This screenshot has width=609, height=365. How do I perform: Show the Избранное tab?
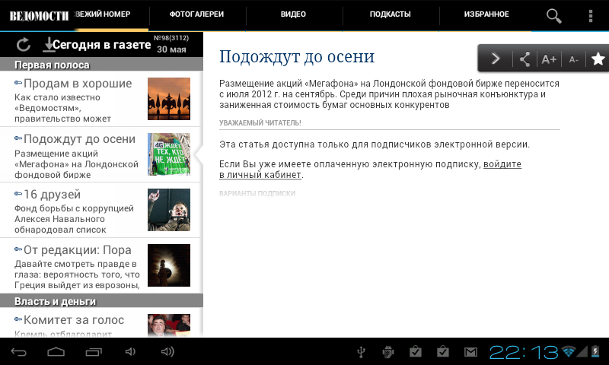click(x=486, y=14)
